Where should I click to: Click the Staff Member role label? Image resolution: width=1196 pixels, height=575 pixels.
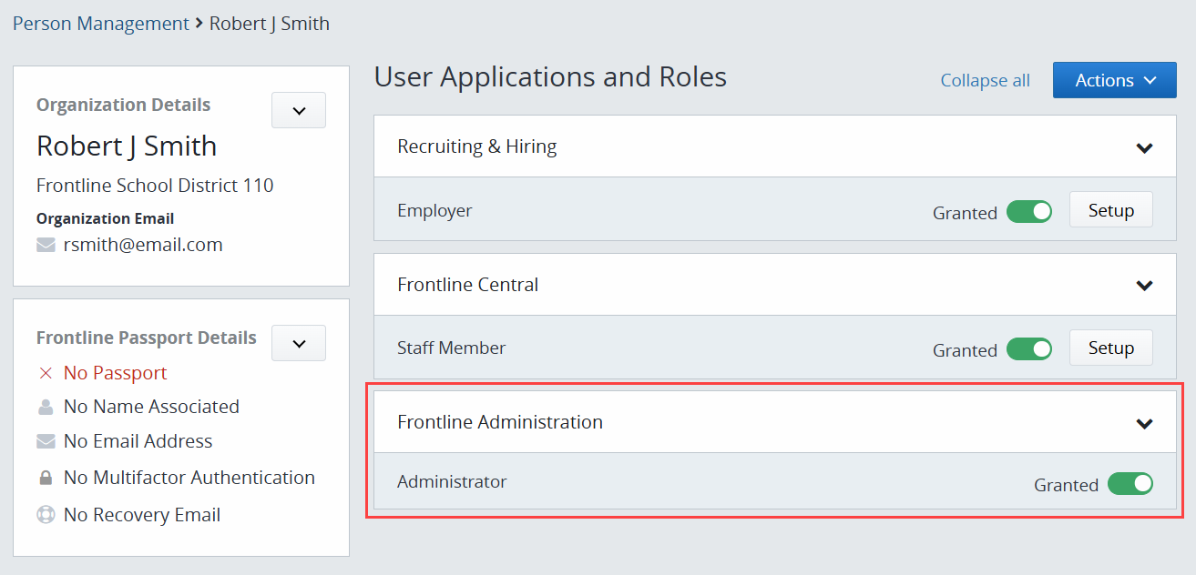[x=452, y=348]
